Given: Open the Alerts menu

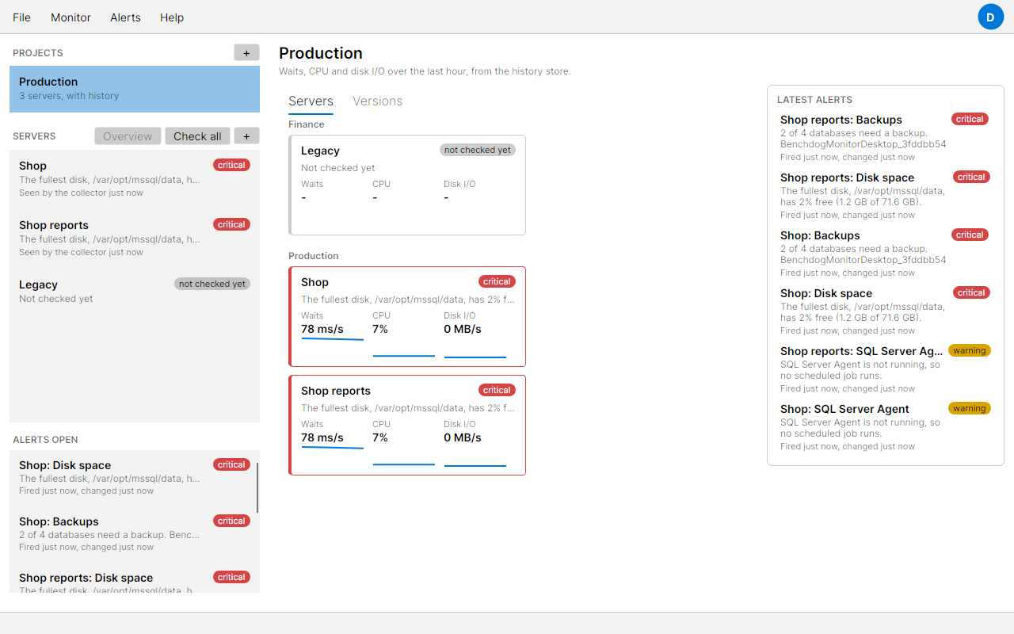Looking at the screenshot, I should click(125, 17).
